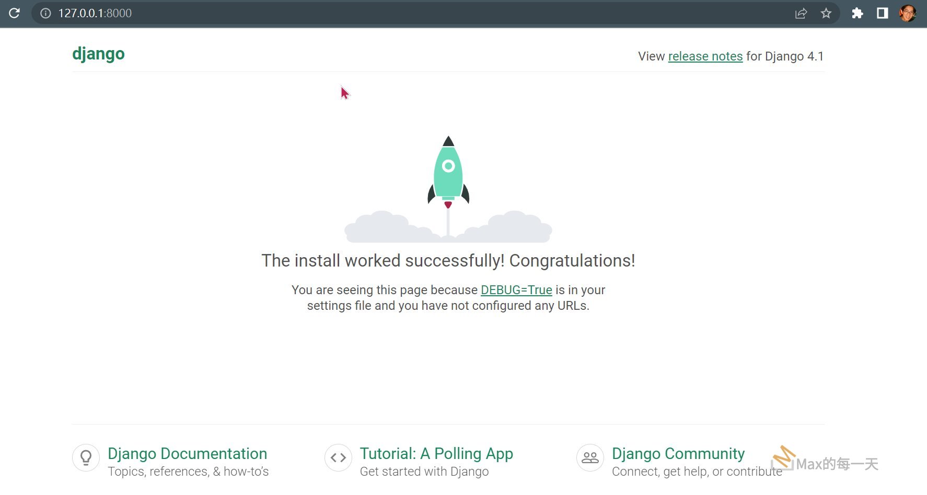Click 'Topics, references, & how-to's' text
Viewport: 927px width, 495px height.
pos(188,472)
